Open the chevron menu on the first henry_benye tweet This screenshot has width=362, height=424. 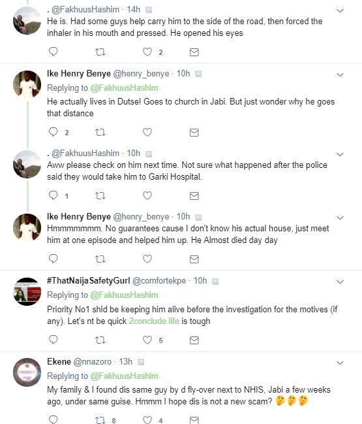[x=340, y=74]
